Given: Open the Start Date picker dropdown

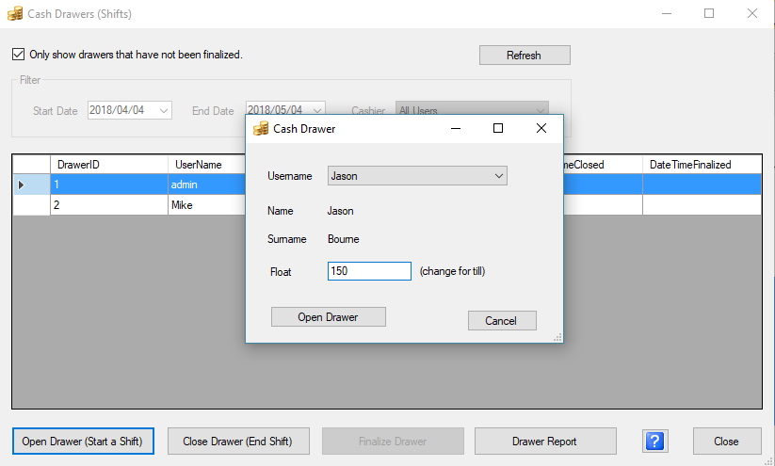Looking at the screenshot, I should [164, 111].
